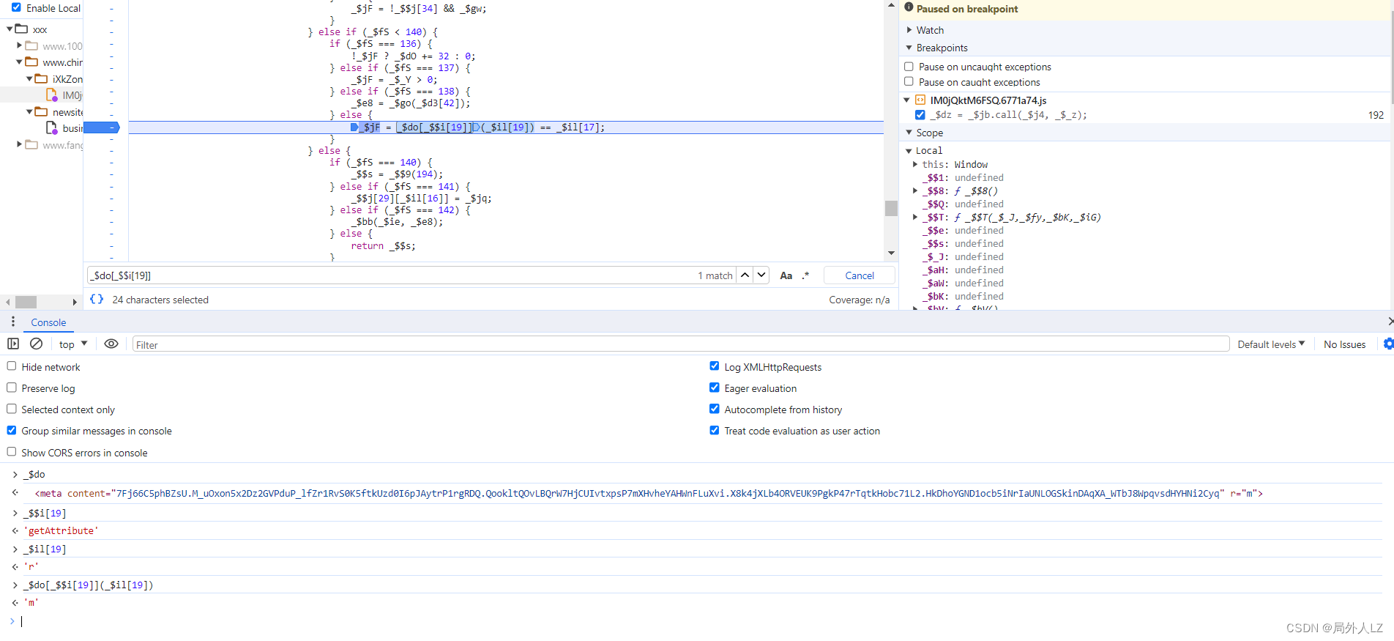The image size is (1394, 641).
Task: Cancel the source search
Action: [x=860, y=275]
